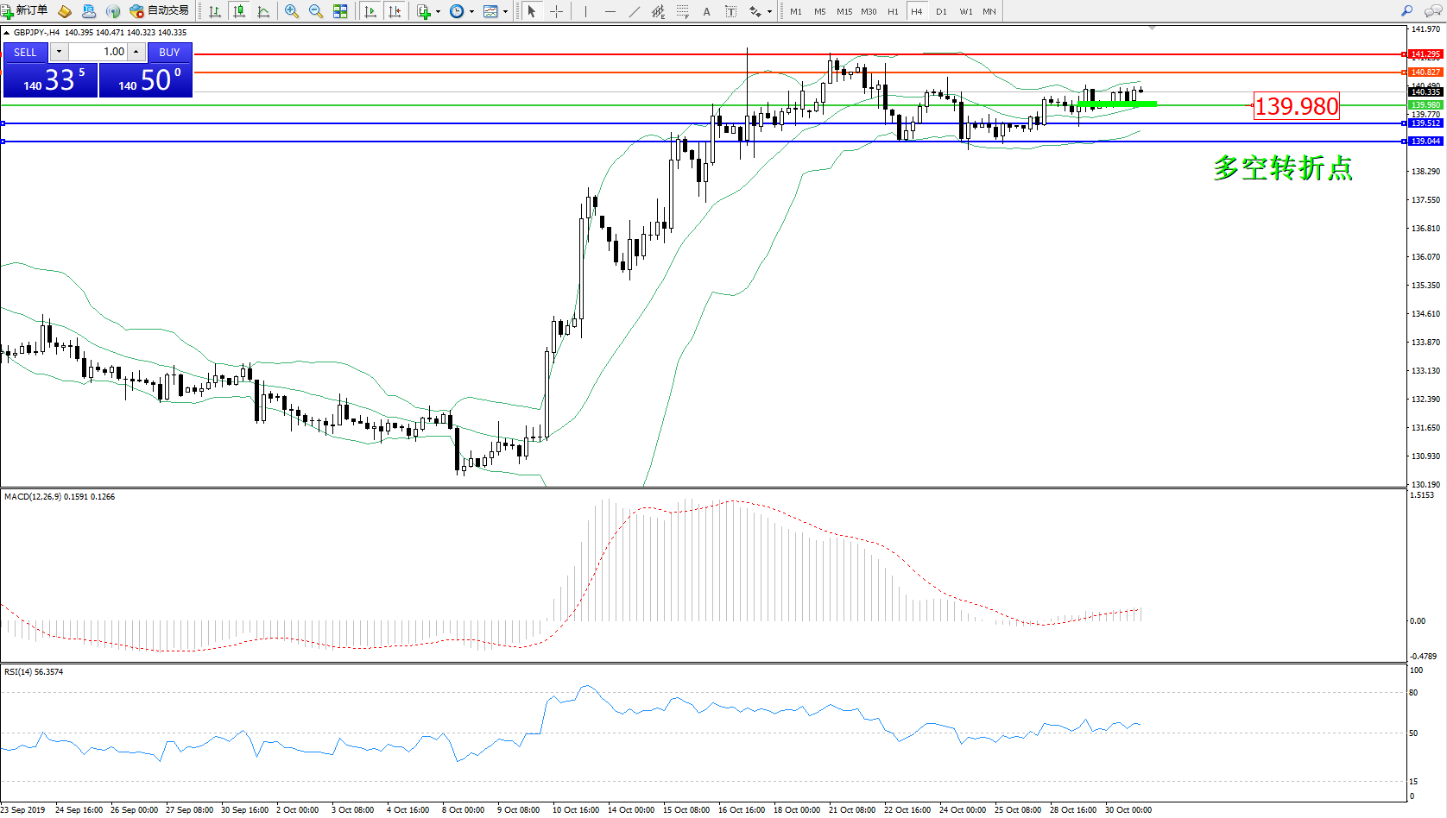Switch to the M15 timeframe
Viewport: 1447px width, 818px height.
844,11
